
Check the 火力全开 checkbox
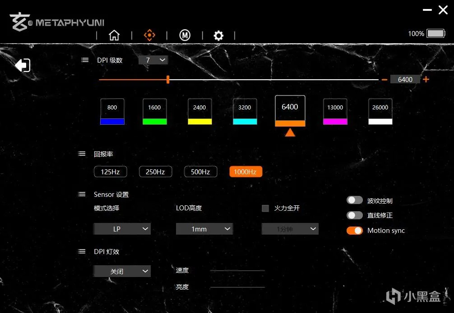pyautogui.click(x=265, y=208)
